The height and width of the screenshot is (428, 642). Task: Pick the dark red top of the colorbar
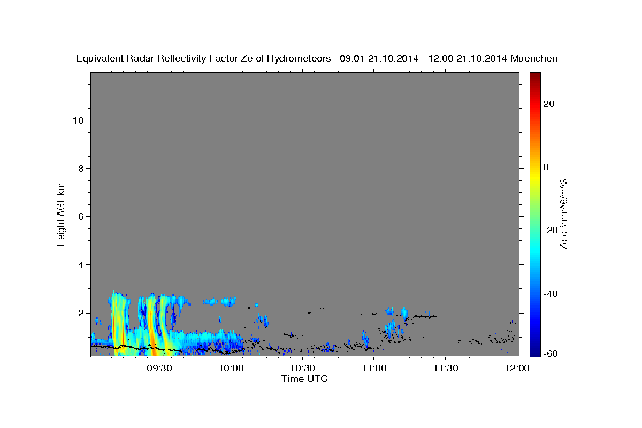[535, 77]
